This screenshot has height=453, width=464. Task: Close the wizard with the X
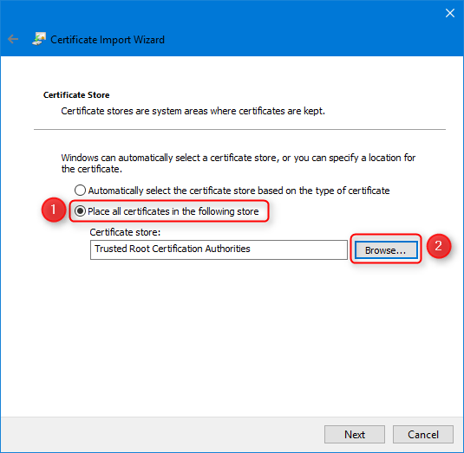450,13
